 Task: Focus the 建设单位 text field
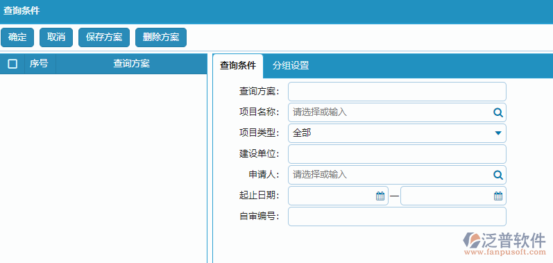tap(397, 154)
